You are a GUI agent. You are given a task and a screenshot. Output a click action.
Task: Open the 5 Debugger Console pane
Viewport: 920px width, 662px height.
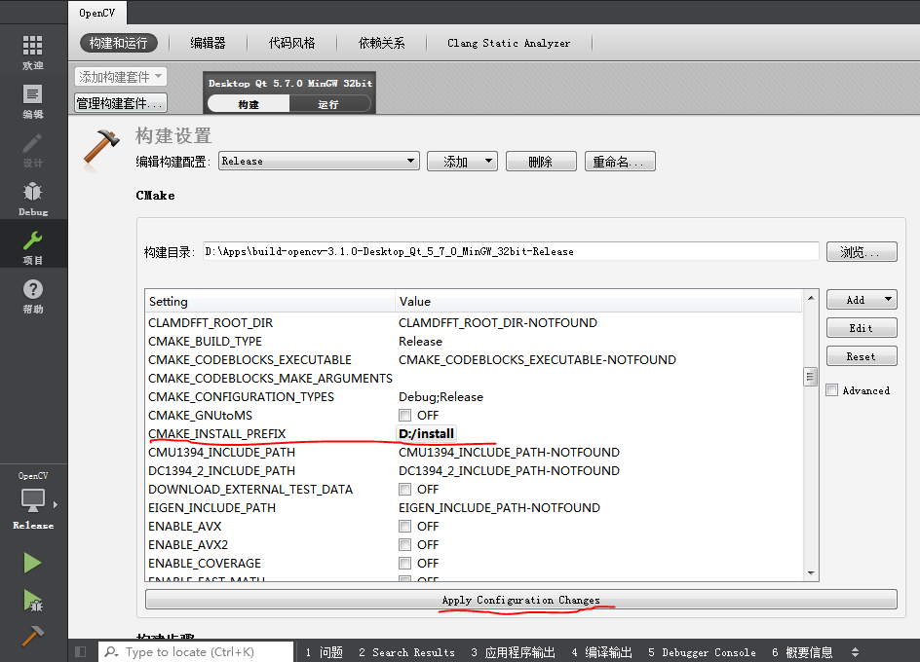[702, 652]
